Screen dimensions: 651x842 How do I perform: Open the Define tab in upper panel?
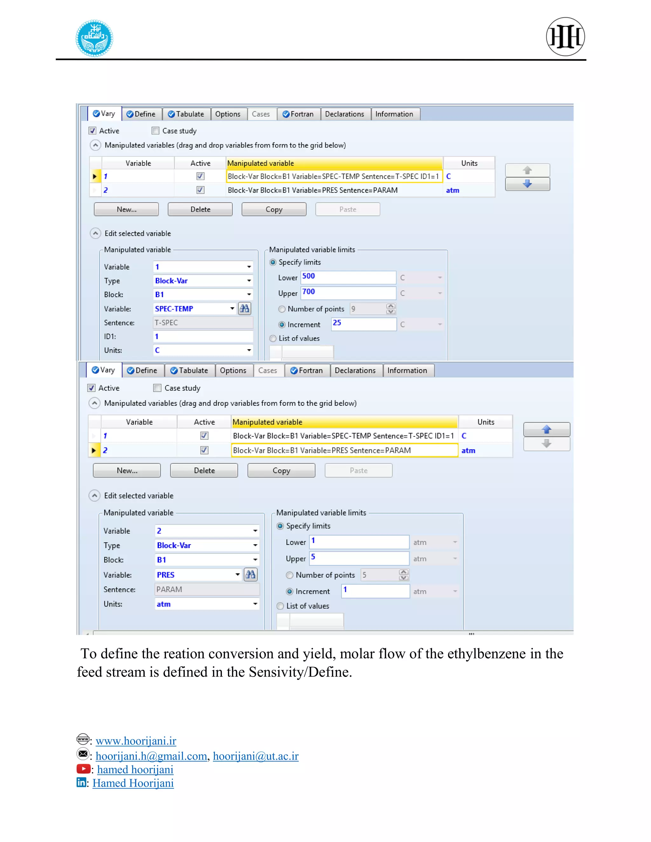tap(141, 114)
